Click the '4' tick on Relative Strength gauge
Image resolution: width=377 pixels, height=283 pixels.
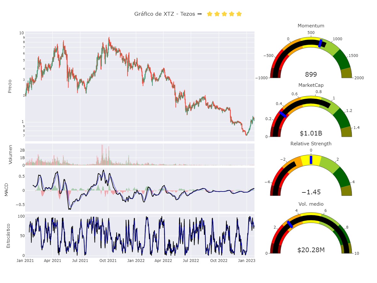353,182
